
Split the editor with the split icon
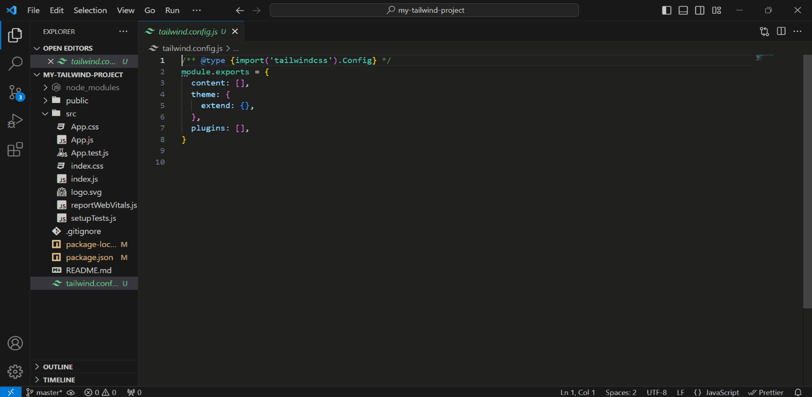tap(781, 31)
